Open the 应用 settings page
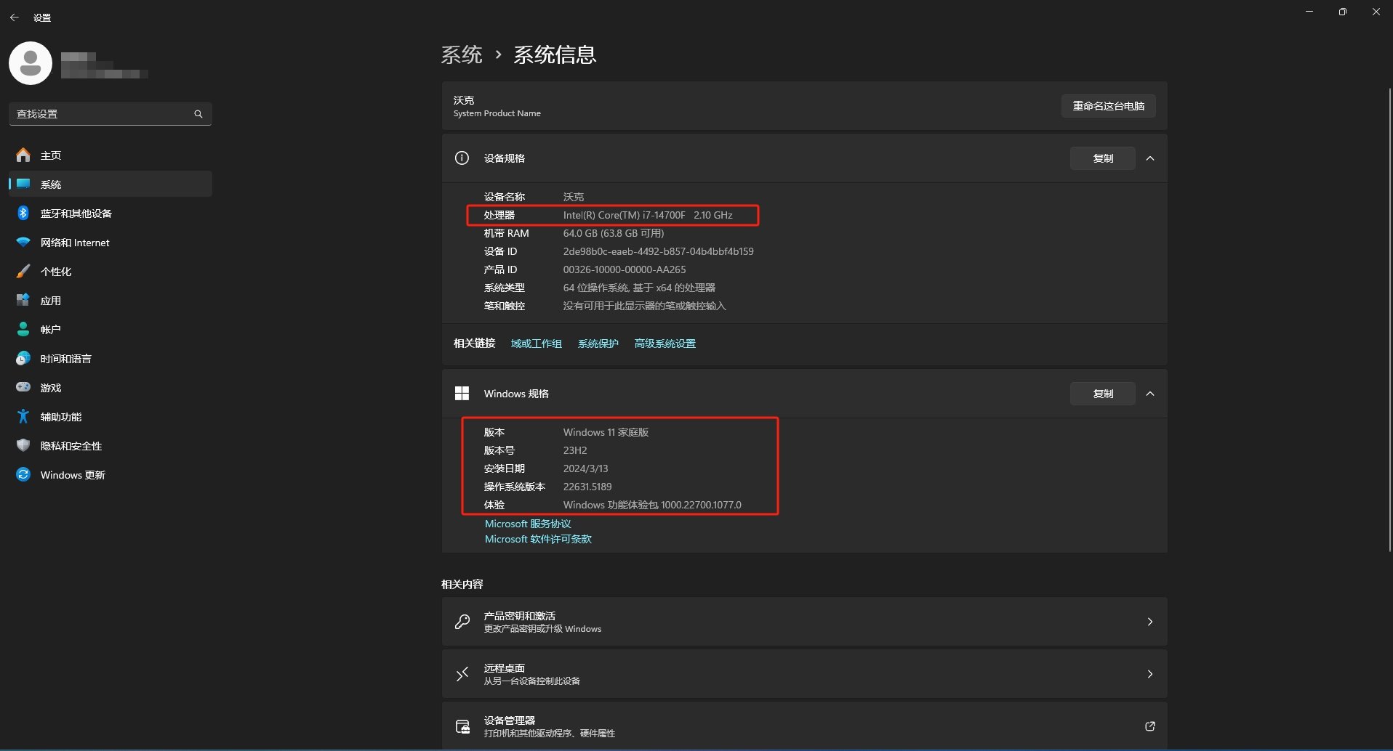 pos(51,300)
